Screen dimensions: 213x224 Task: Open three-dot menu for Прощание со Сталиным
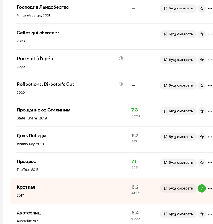tap(210, 111)
